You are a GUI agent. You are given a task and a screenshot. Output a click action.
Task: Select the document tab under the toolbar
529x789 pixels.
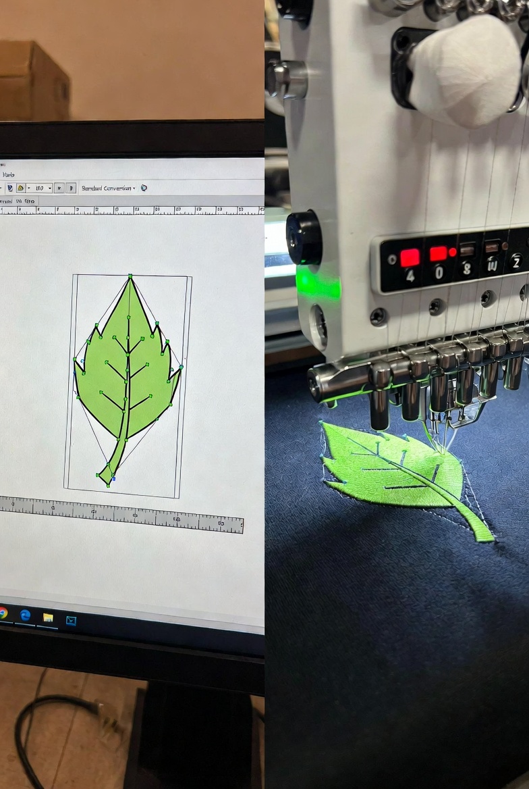click(18, 201)
